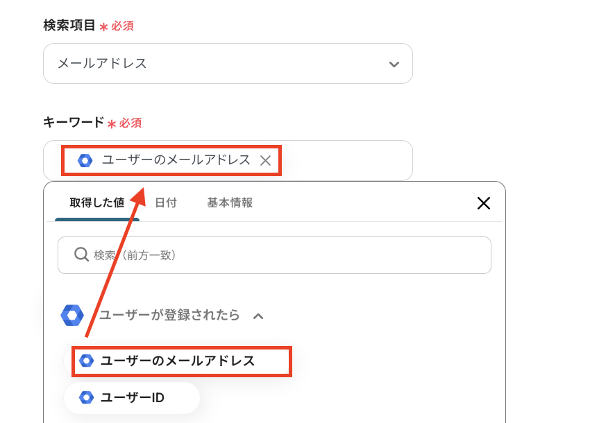Collapse the ユーザーが登録されたら section chevron
The width and height of the screenshot is (590, 423).
258,316
